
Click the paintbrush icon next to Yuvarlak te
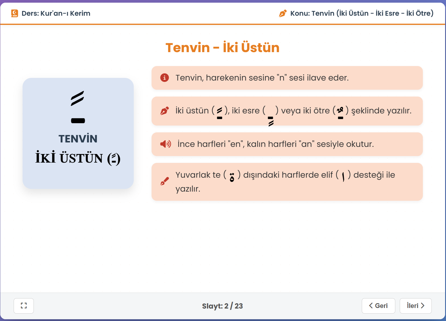(165, 181)
